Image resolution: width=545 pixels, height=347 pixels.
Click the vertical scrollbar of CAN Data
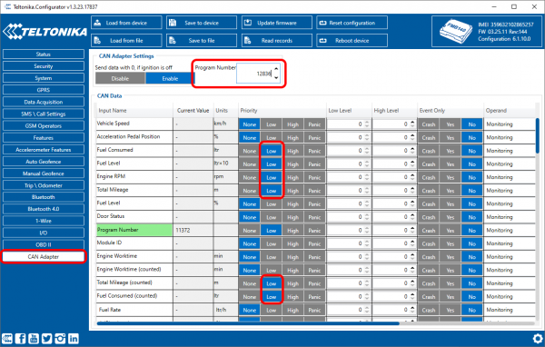(538, 135)
